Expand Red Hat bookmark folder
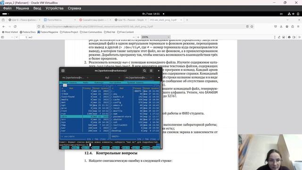This screenshot has width=302, height=170. 109,32
